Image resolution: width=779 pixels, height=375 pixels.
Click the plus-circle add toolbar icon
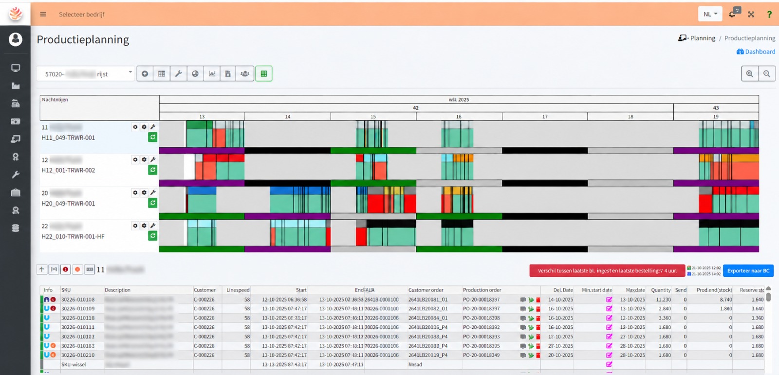click(145, 74)
